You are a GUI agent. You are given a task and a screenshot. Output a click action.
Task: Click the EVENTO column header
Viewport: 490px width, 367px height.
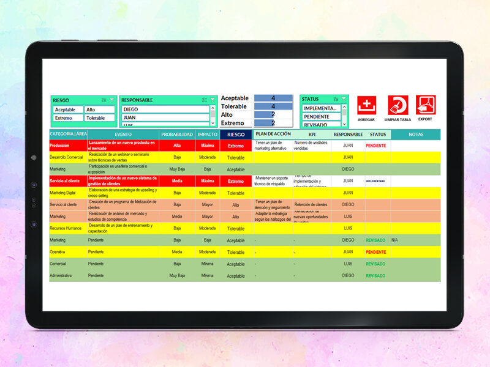(123, 134)
